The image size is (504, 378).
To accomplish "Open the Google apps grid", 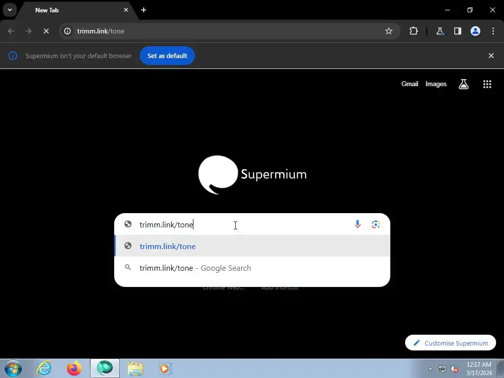I will pos(487,84).
